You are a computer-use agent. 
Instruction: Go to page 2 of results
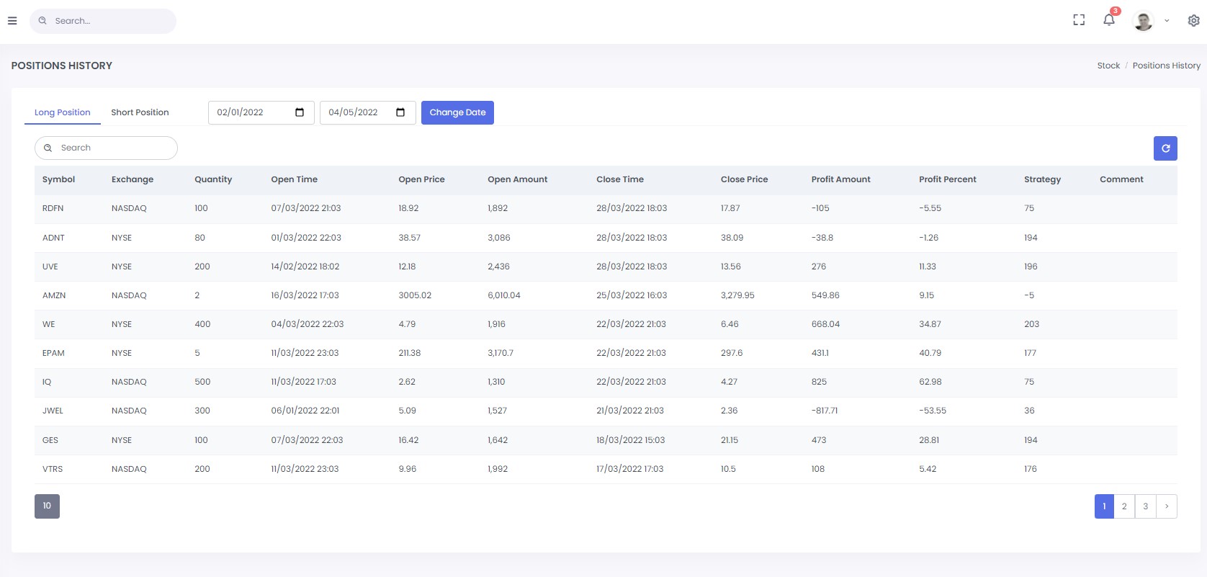[x=1123, y=506]
